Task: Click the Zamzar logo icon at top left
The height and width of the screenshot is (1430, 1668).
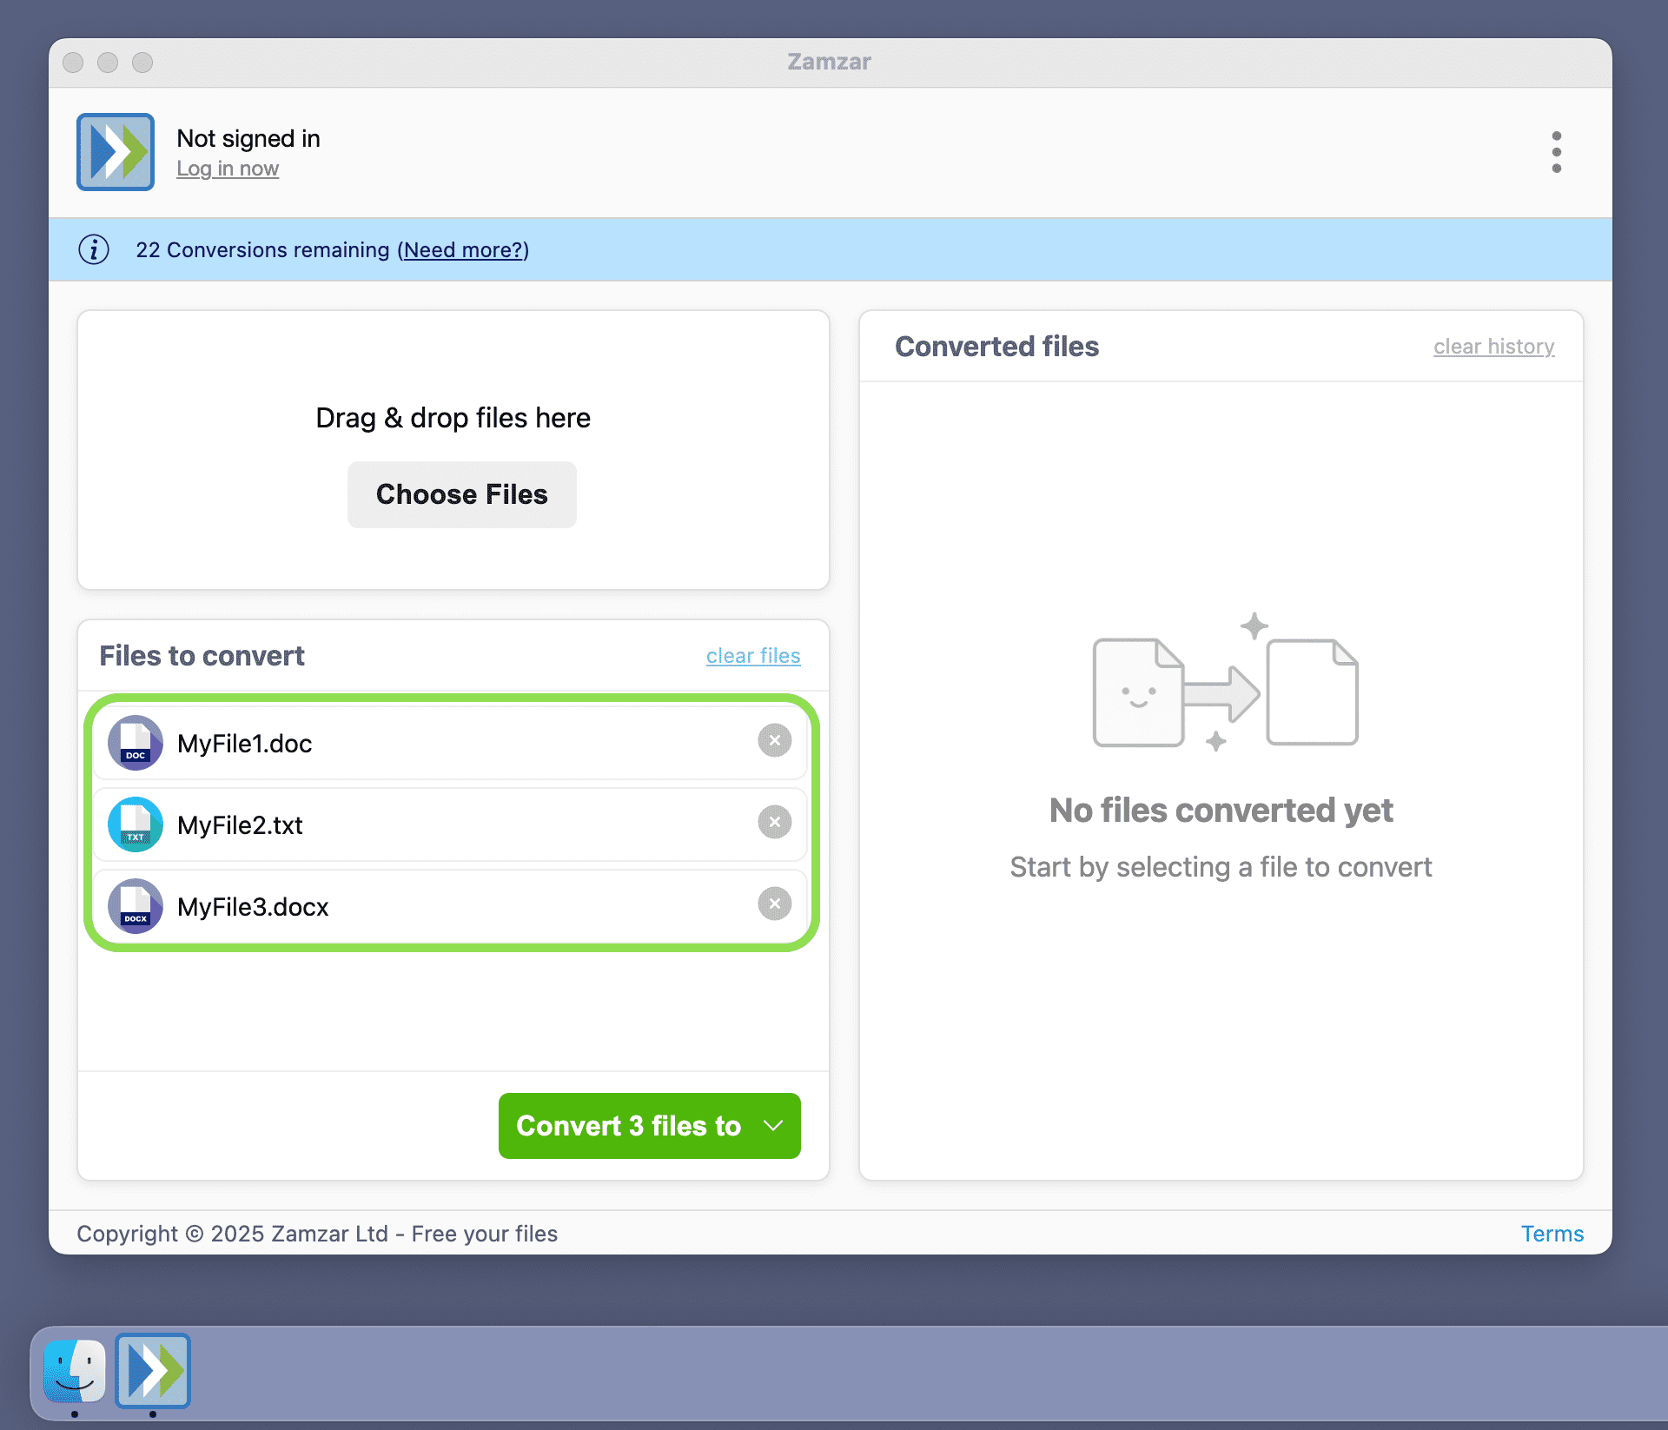Action: (115, 152)
